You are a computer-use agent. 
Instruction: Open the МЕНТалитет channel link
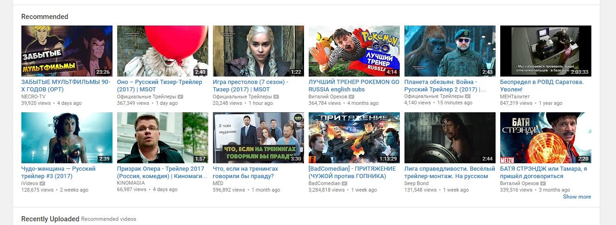pyautogui.click(x=515, y=96)
